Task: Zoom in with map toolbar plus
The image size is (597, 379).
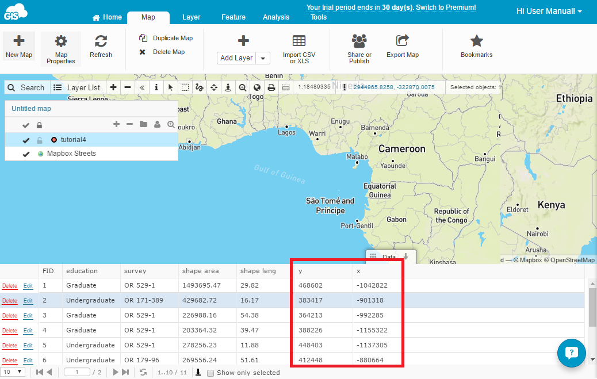Action: coord(113,87)
